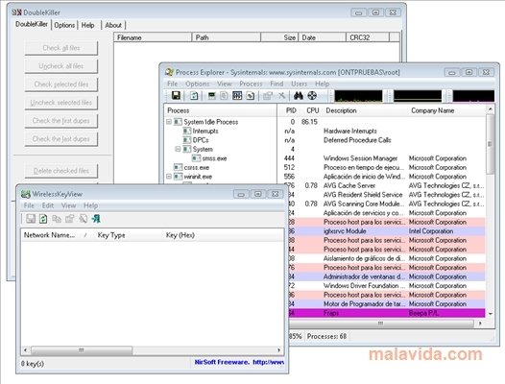The height and width of the screenshot is (384, 505).
Task: Click the Exit icon in WirelessKeyView toolbar
Action: click(x=96, y=219)
